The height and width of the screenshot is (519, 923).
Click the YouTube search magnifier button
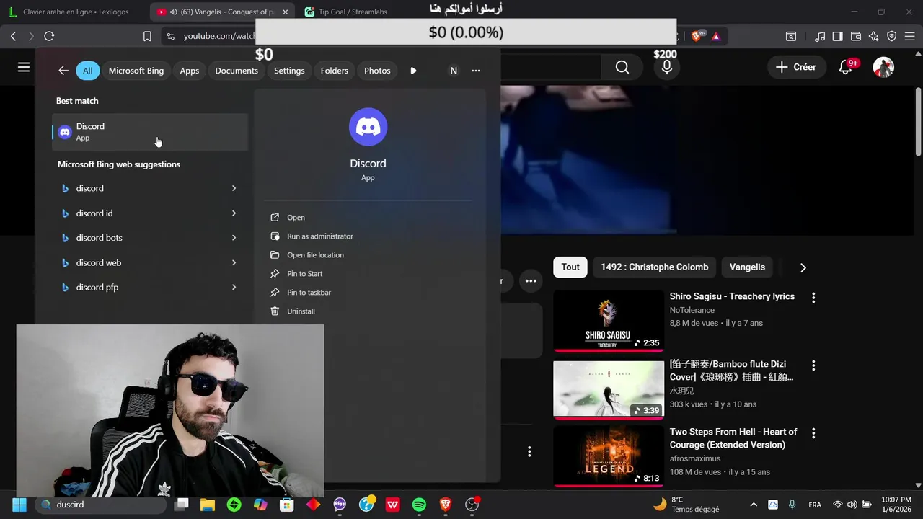(622, 67)
